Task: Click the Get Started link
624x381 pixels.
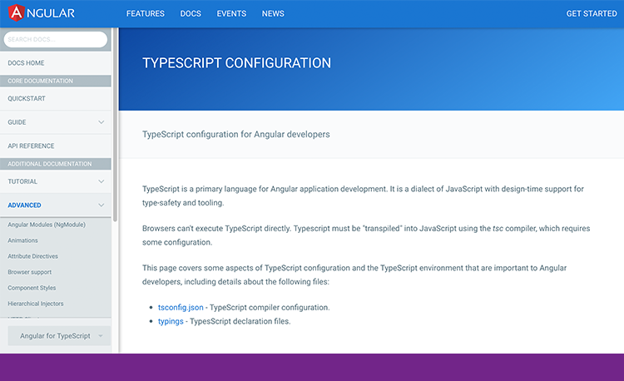Action: coord(592,13)
